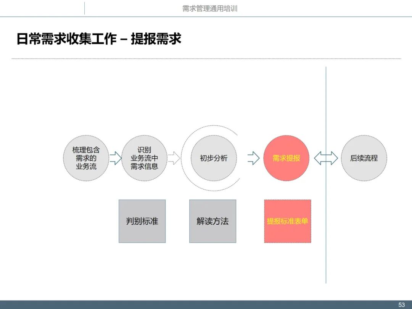Screen dimensions: 412x309
Task: Click the 初步分析 circle in the flowchart
Action: coord(213,158)
